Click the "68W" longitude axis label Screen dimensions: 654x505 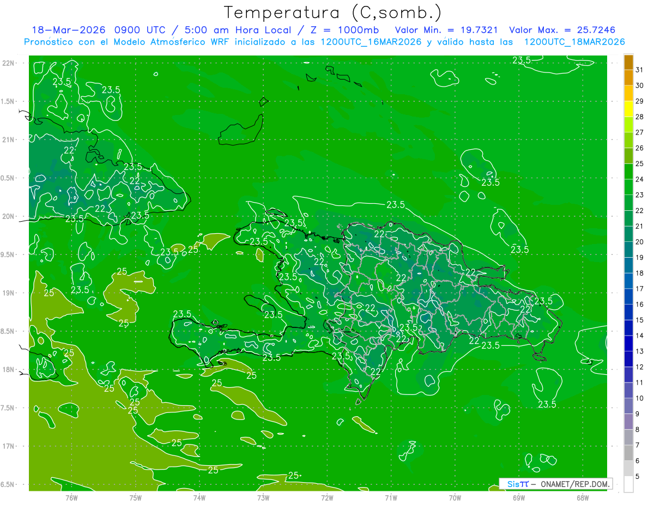(583, 497)
